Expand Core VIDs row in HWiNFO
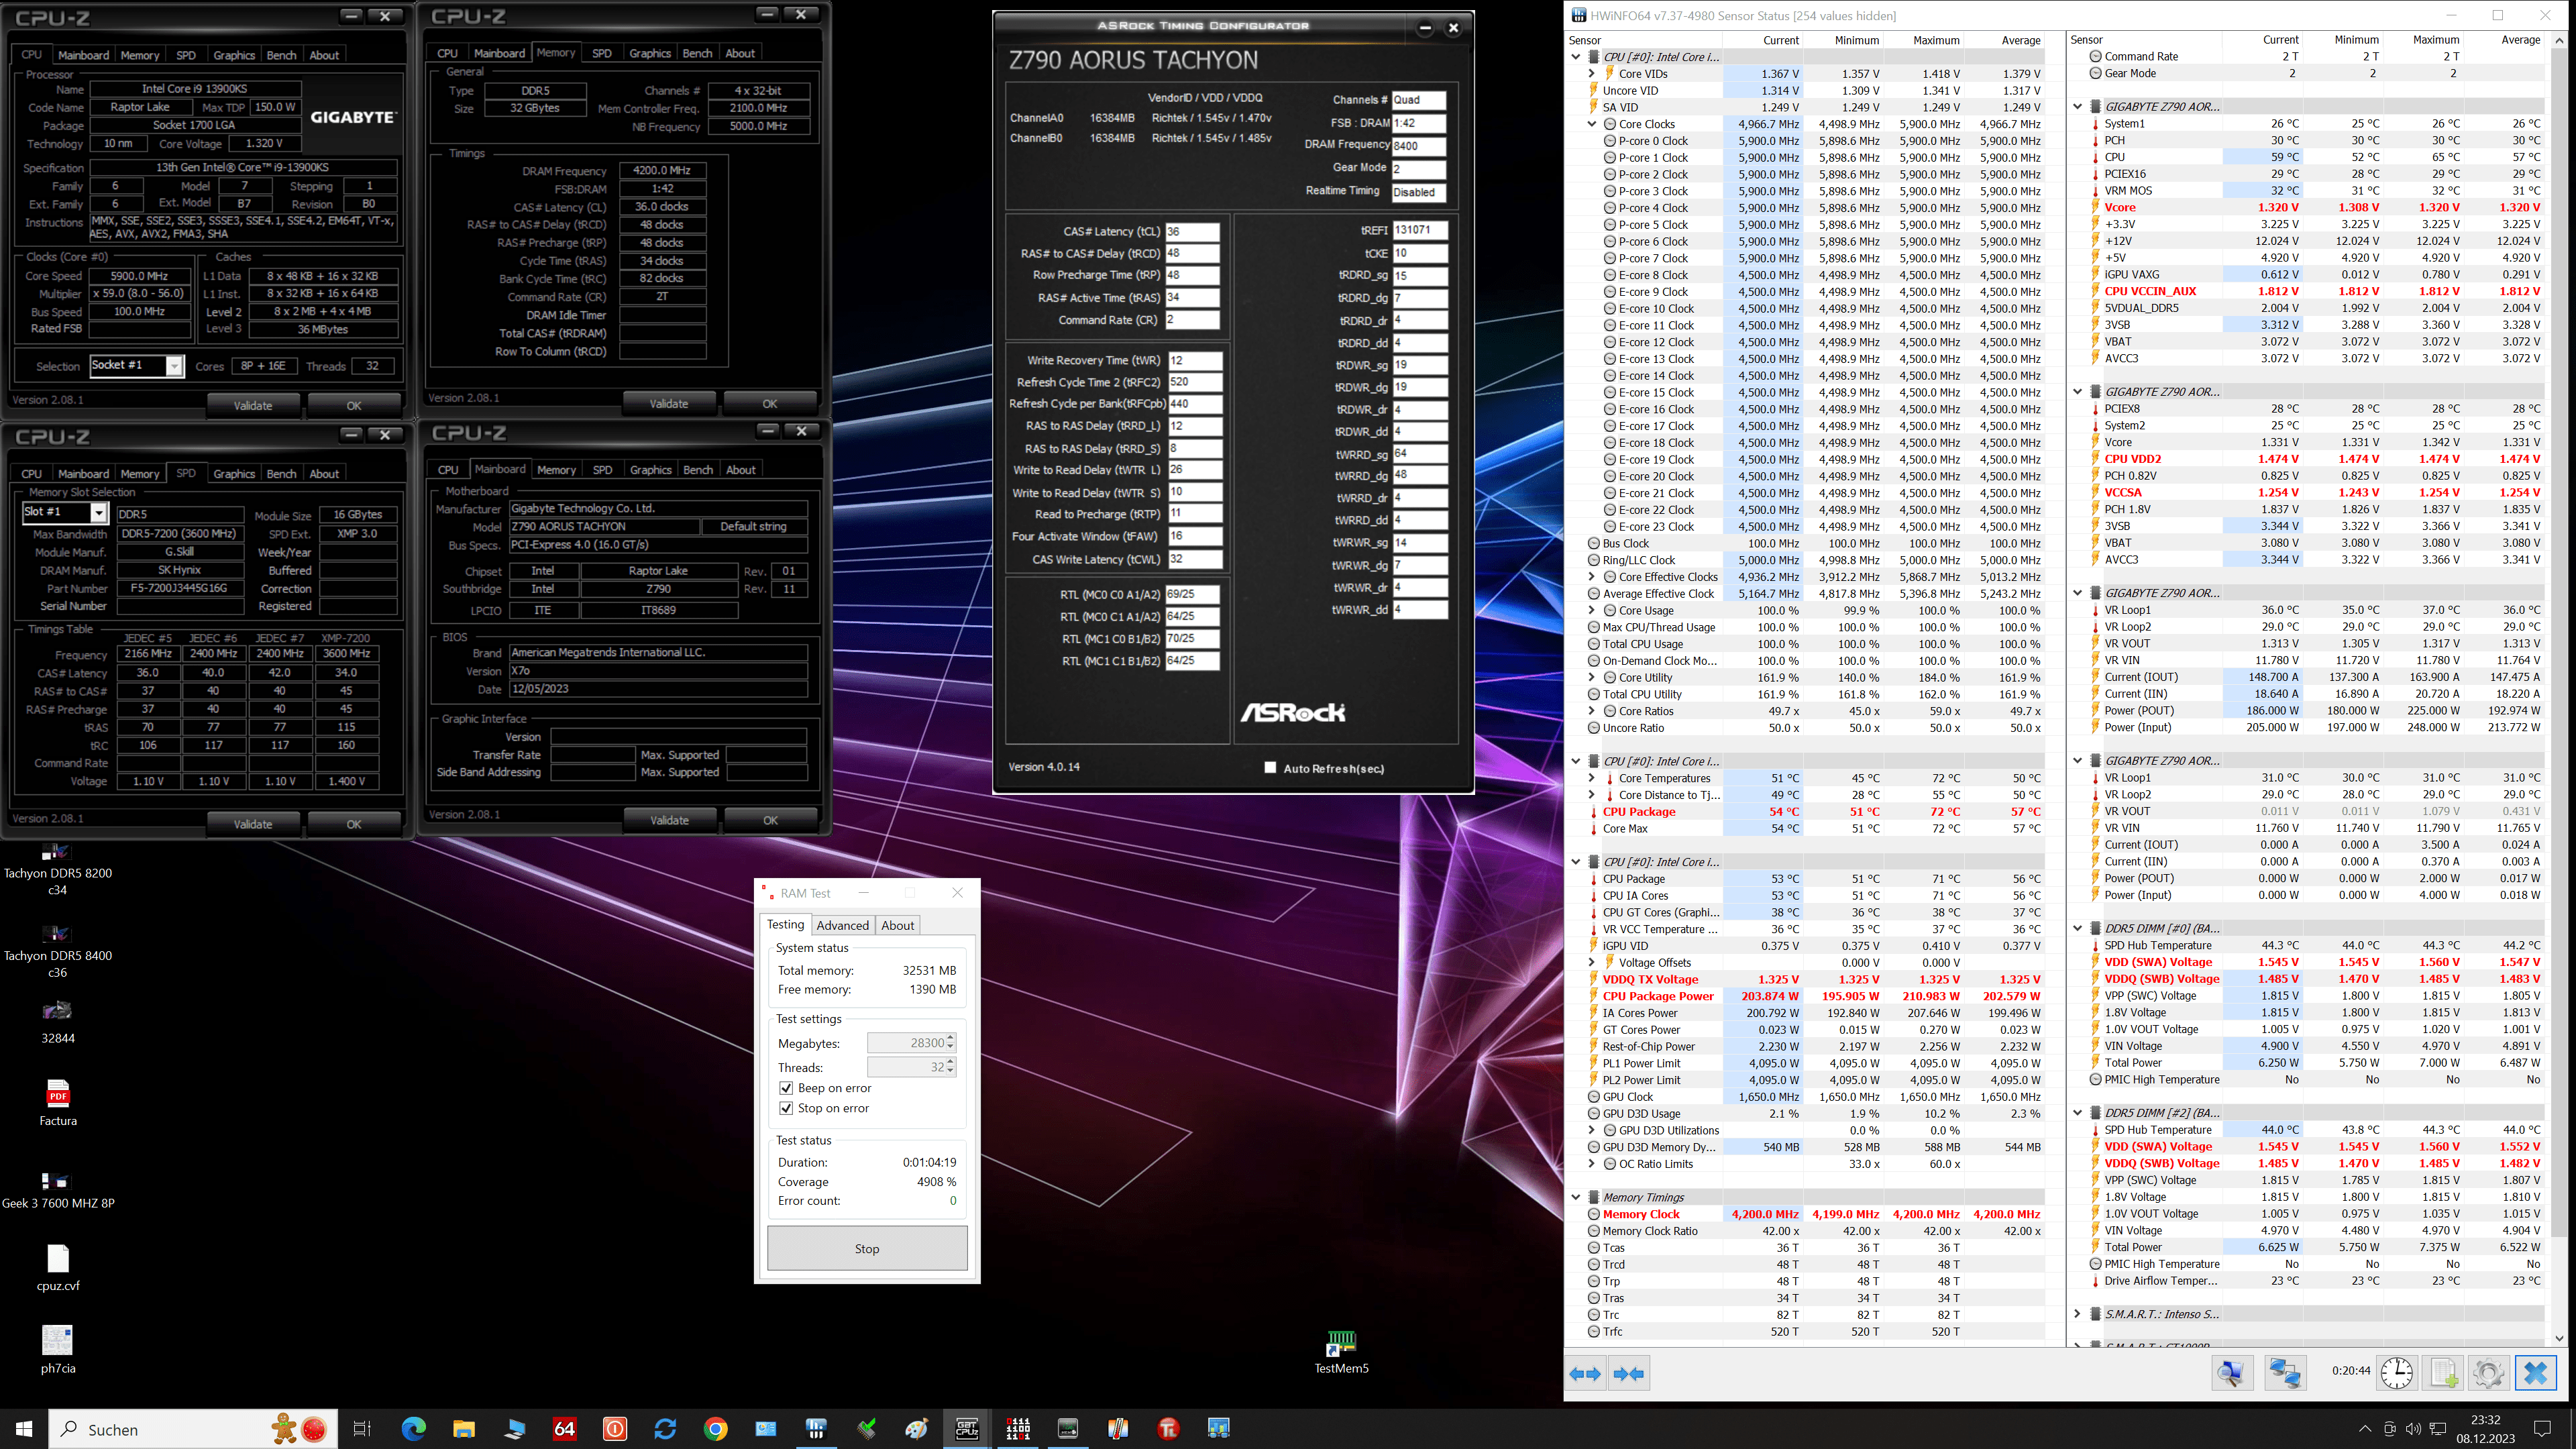The width and height of the screenshot is (2576, 1449). click(x=1592, y=73)
